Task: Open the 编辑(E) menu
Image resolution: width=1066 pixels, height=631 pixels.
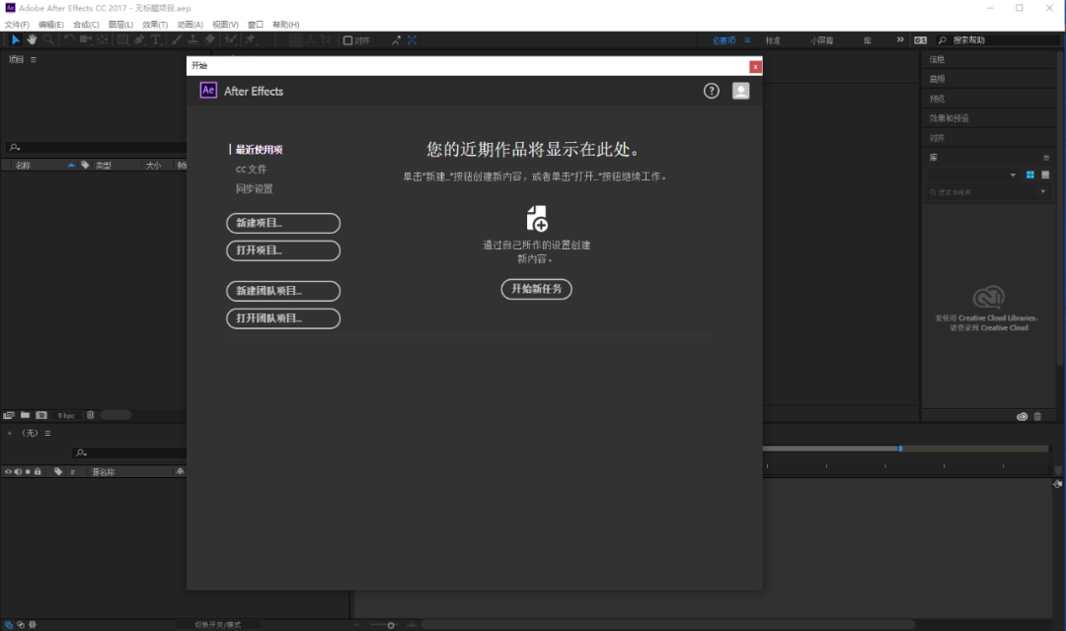Action: coord(51,25)
